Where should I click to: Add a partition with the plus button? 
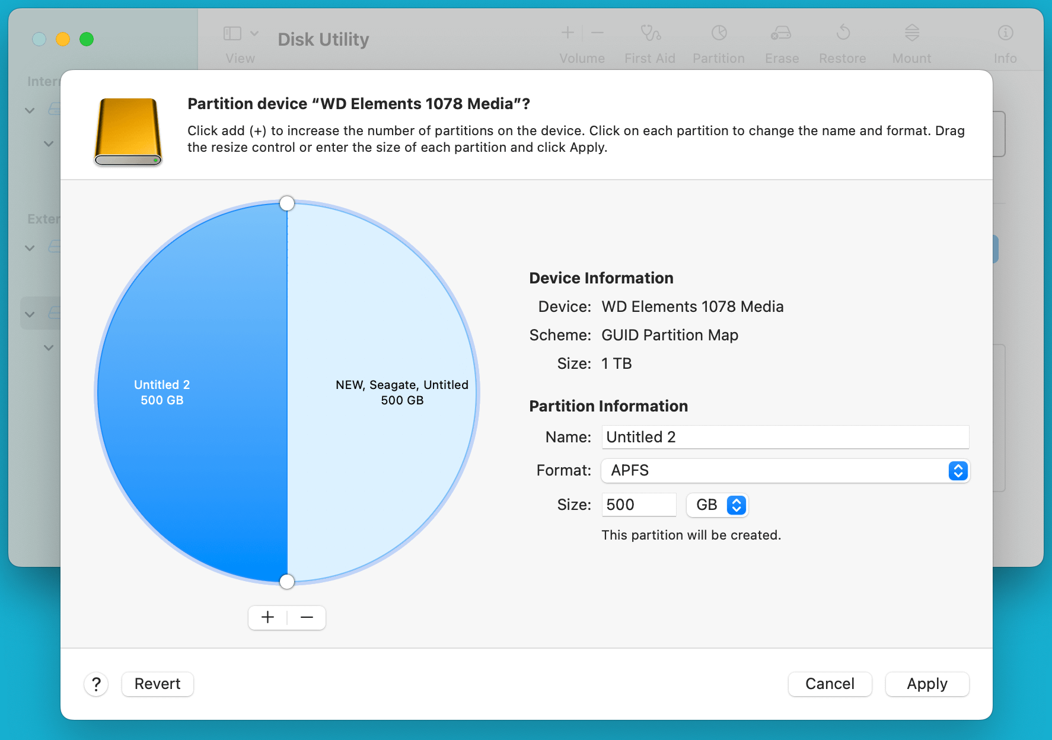tap(267, 617)
